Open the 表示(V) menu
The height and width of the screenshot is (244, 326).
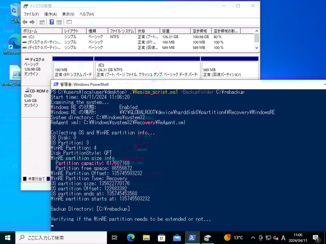68,14
